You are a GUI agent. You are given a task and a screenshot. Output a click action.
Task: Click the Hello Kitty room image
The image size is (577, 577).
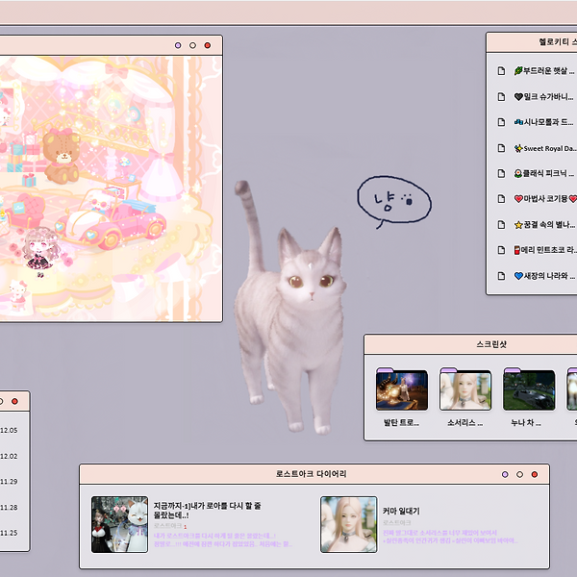point(111,188)
